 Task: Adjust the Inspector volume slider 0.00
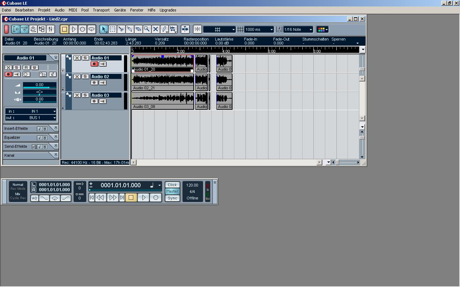pyautogui.click(x=40, y=85)
